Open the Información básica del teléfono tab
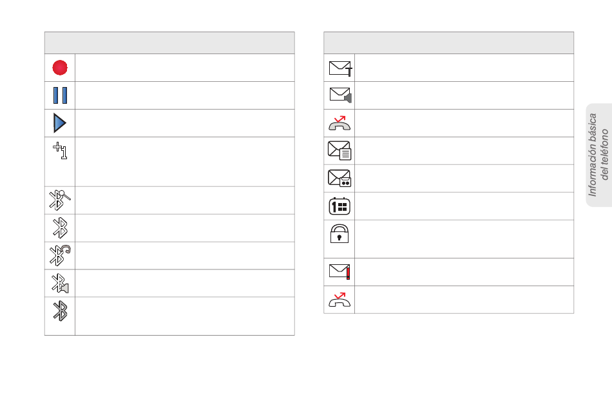The image size is (612, 408). tap(598, 155)
